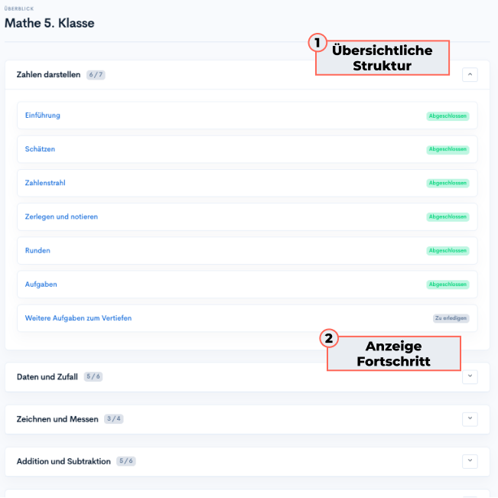Click annotation marker number 1

click(319, 44)
